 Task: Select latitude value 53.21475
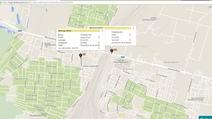(x=84, y=40)
